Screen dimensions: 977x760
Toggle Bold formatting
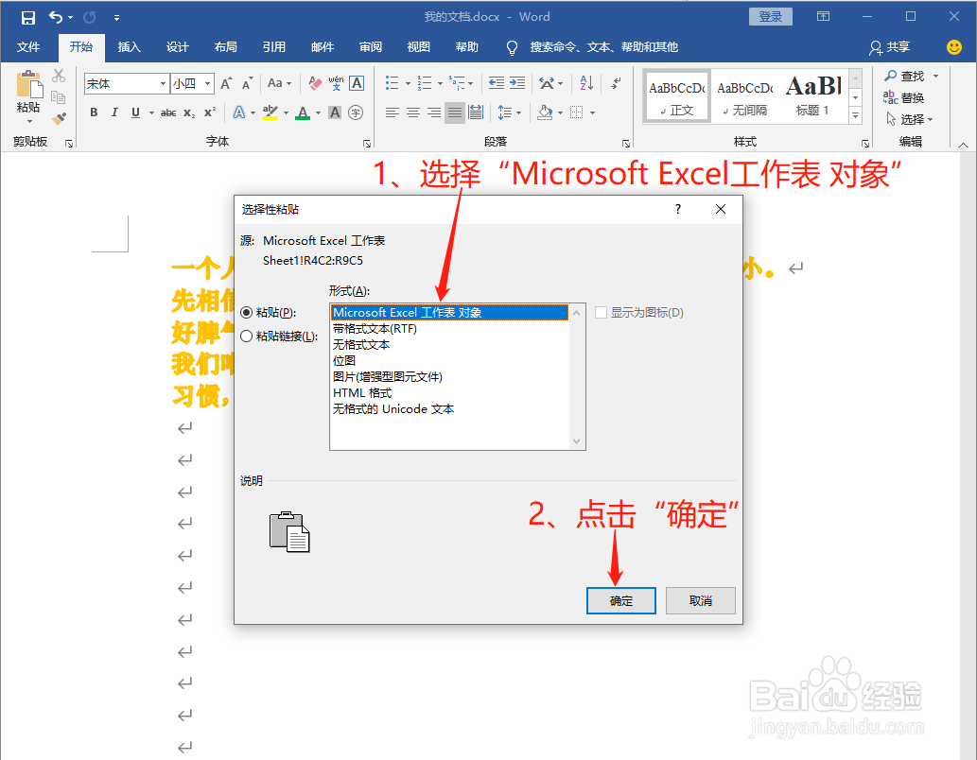(x=94, y=112)
